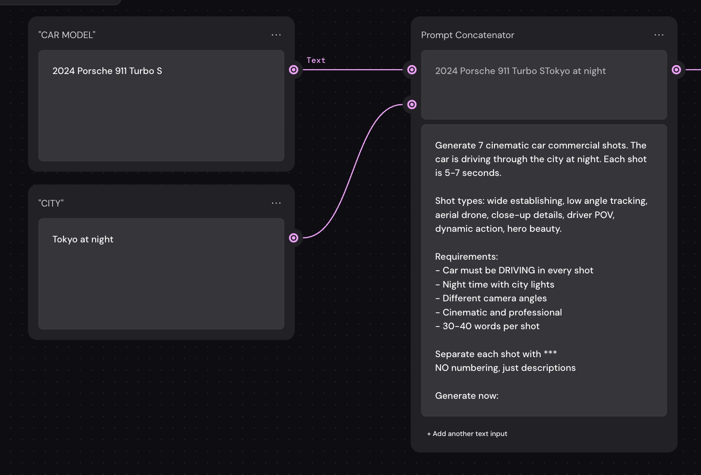Viewport: 701px width, 475px height.
Task: Open the "CAR MODEL" node options menu
Action: 276,35
